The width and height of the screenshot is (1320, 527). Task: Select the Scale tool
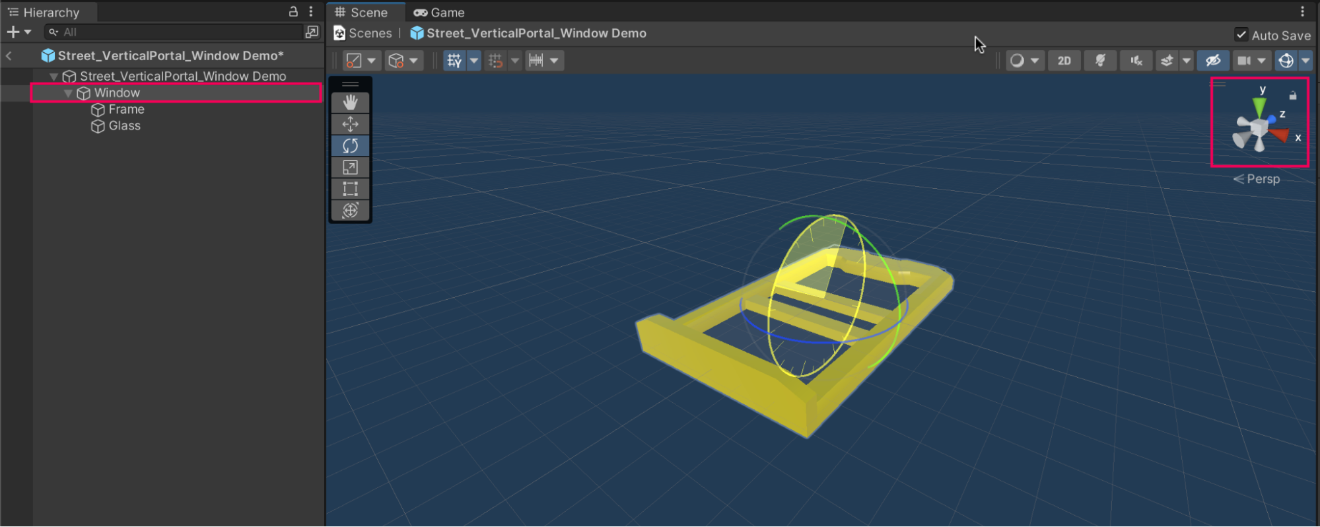[350, 168]
